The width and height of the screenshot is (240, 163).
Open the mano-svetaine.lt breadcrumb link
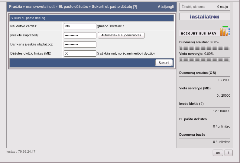click(x=40, y=6)
